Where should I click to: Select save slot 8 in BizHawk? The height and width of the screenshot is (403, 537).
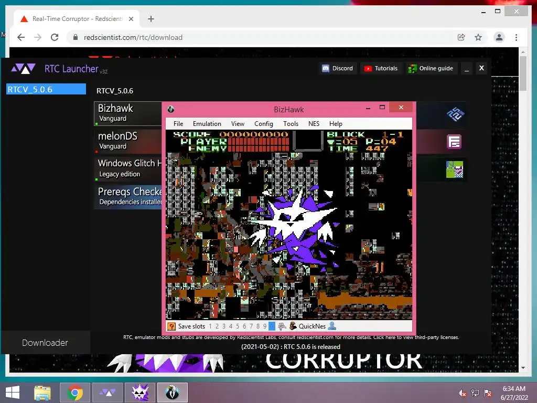[x=258, y=326]
